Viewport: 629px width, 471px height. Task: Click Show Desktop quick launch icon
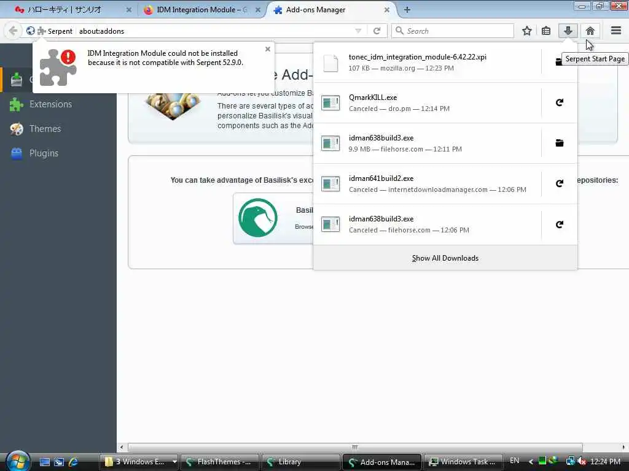(44, 462)
